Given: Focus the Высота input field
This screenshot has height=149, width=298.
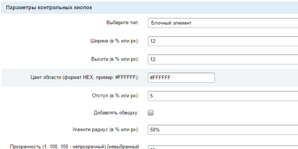Looking at the screenshot, I should pyautogui.click(x=223, y=59).
